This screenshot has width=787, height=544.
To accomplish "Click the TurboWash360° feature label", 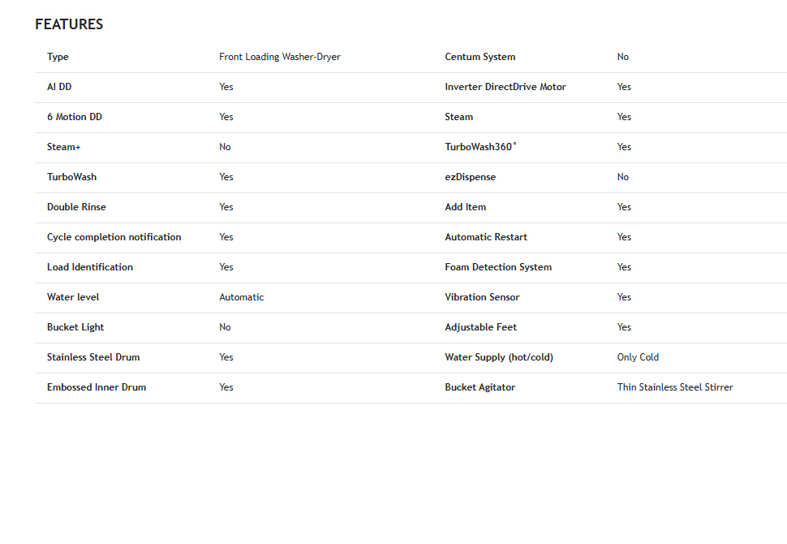I will [x=480, y=147].
